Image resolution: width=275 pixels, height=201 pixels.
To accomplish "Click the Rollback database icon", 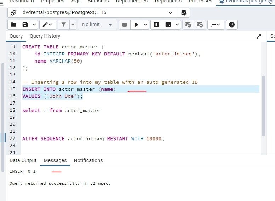I will pyautogui.click(x=200, y=24).
